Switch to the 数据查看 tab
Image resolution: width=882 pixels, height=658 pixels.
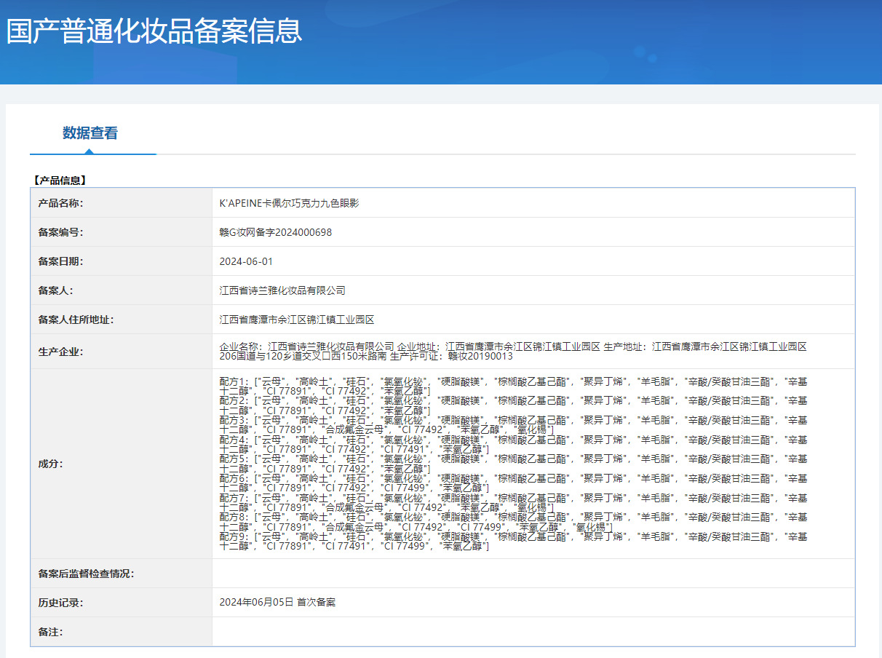[90, 133]
